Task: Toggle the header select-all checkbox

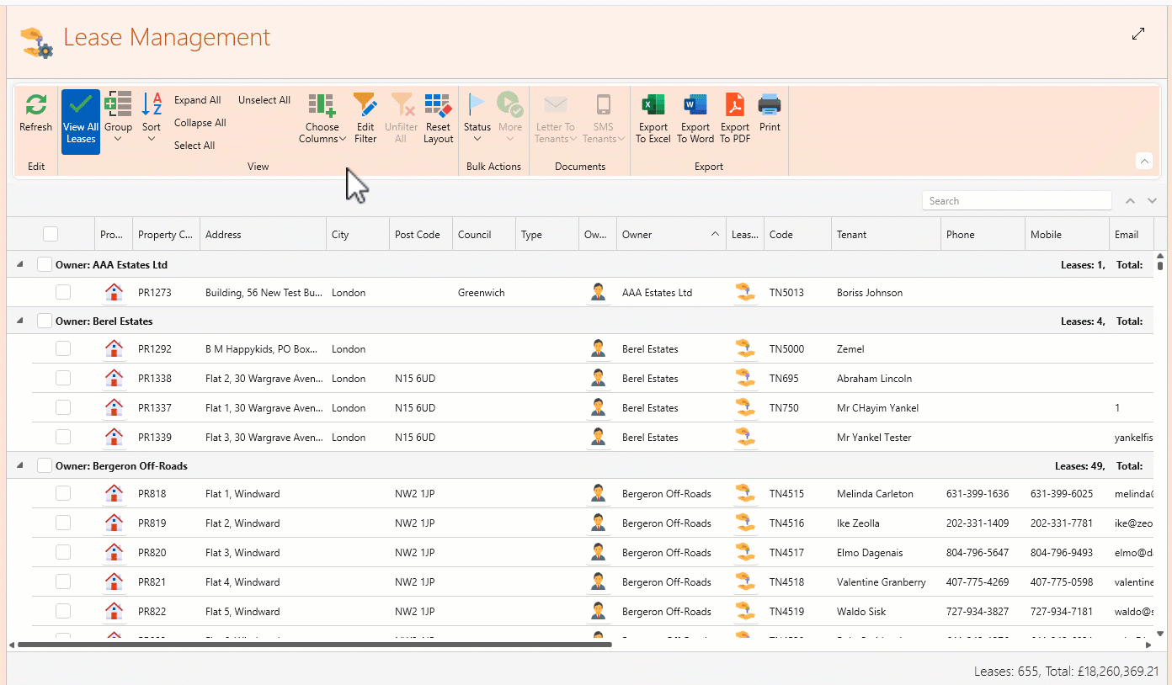Action: pos(51,234)
